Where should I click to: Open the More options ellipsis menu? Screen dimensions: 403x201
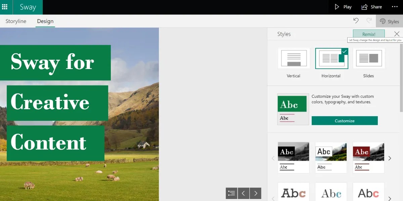394,7
